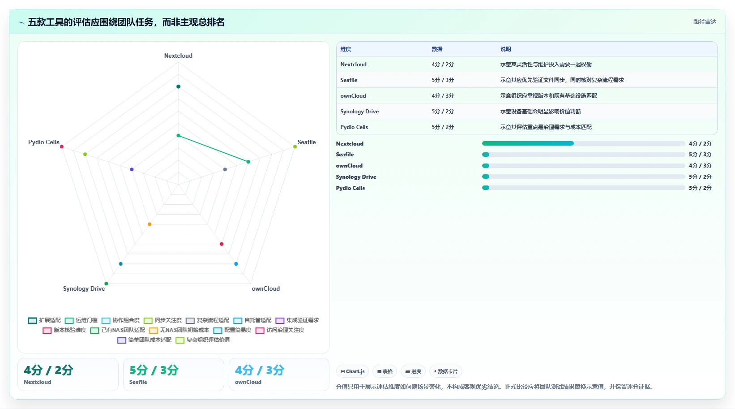735x409 pixels.
Task: Hide the 同步关注度 legend series
Action: click(x=162, y=320)
